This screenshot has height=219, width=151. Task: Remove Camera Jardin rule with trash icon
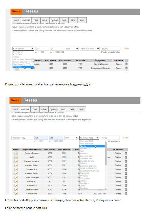(126, 174)
